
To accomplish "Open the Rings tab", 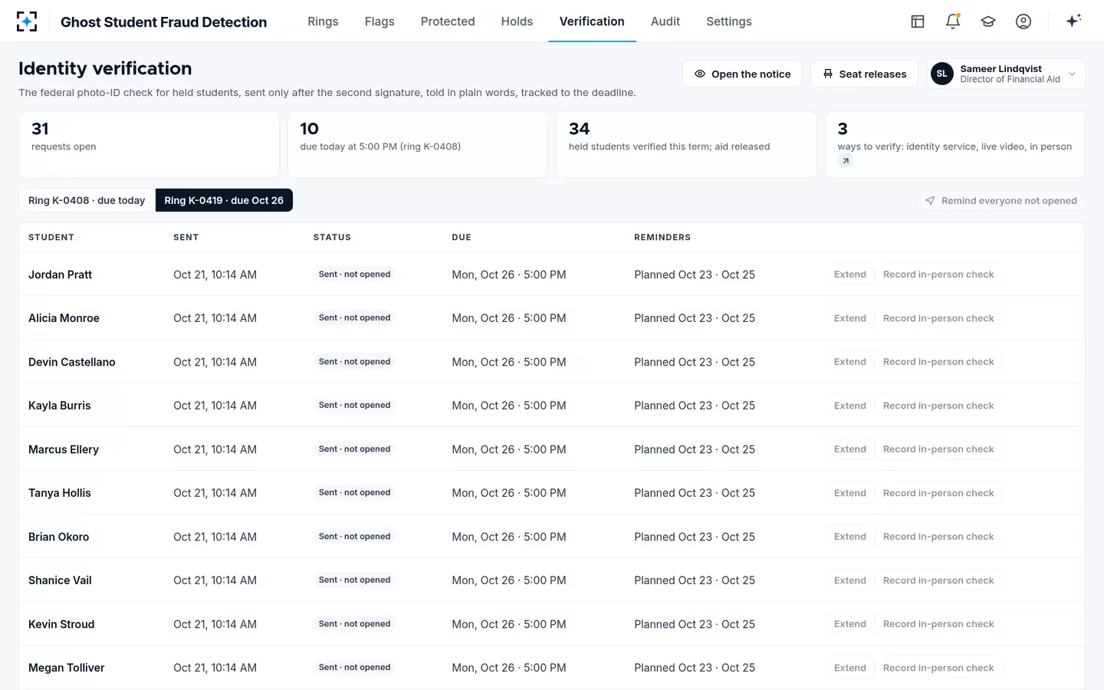I will click(x=323, y=21).
